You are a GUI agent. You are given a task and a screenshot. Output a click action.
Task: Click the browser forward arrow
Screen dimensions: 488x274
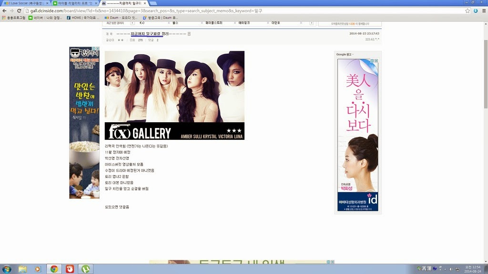pos(12,11)
